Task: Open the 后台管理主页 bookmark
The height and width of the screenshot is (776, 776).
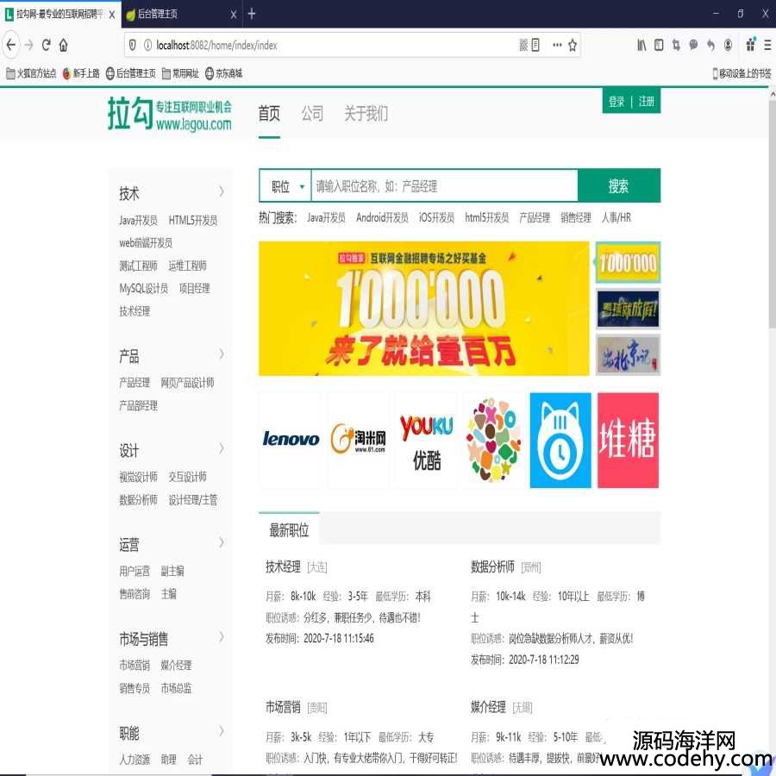Action: pos(131,74)
